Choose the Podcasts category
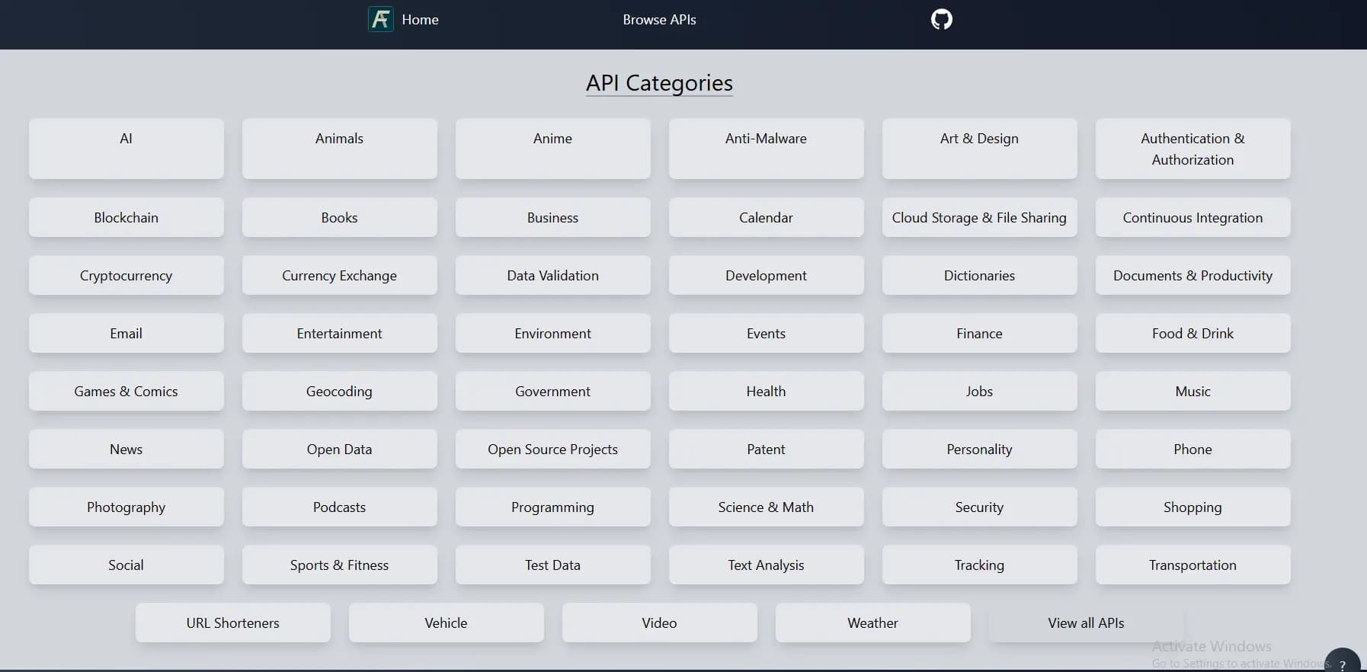 click(x=340, y=507)
